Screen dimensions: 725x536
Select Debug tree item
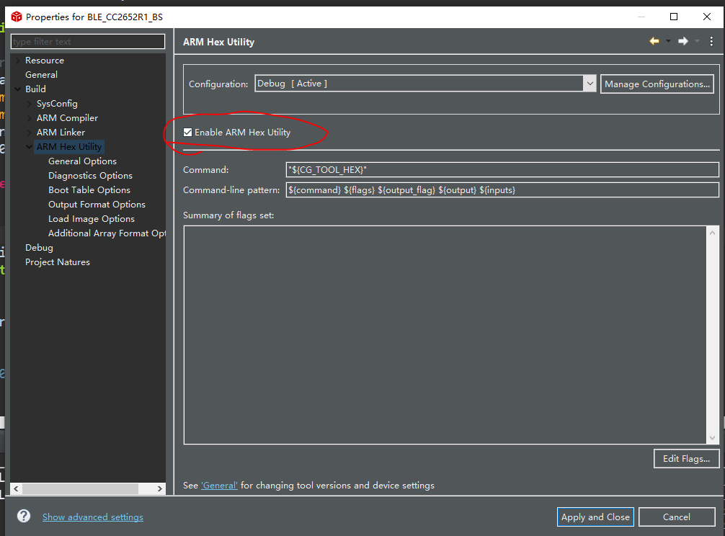pos(39,248)
